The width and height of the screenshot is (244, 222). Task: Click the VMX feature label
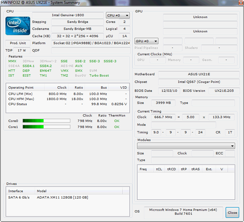pos(65,71)
